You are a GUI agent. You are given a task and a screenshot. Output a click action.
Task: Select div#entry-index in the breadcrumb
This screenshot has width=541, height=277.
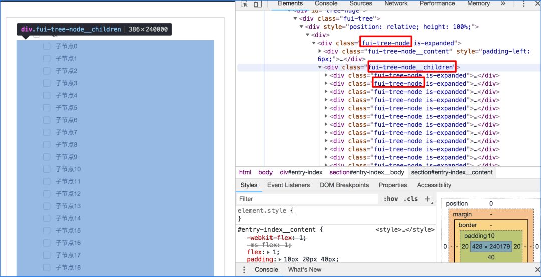pyautogui.click(x=301, y=172)
